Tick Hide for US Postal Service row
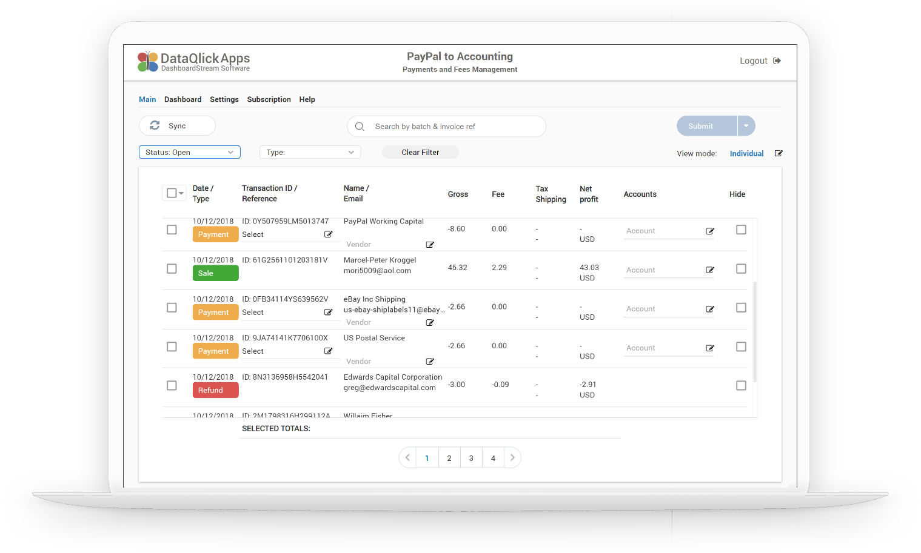The width and height of the screenshot is (921, 553). [741, 346]
